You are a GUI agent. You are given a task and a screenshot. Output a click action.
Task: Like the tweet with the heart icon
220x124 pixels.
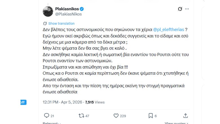tap(116, 116)
